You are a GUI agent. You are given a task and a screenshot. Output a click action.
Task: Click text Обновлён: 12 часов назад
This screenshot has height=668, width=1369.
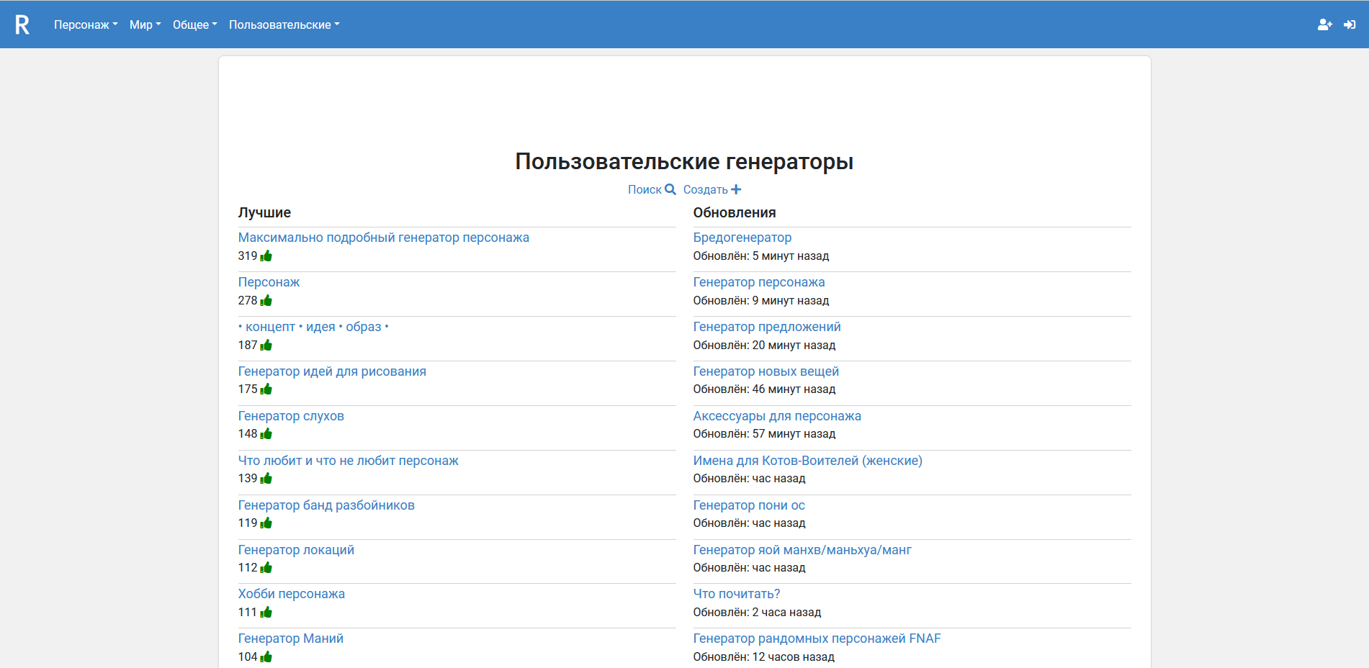coord(764,656)
